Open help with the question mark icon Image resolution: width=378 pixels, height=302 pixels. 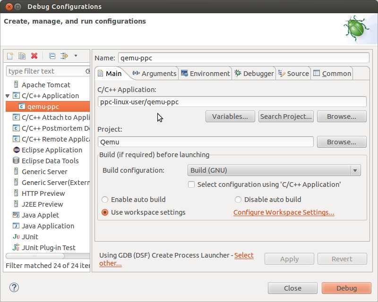pos(14,287)
